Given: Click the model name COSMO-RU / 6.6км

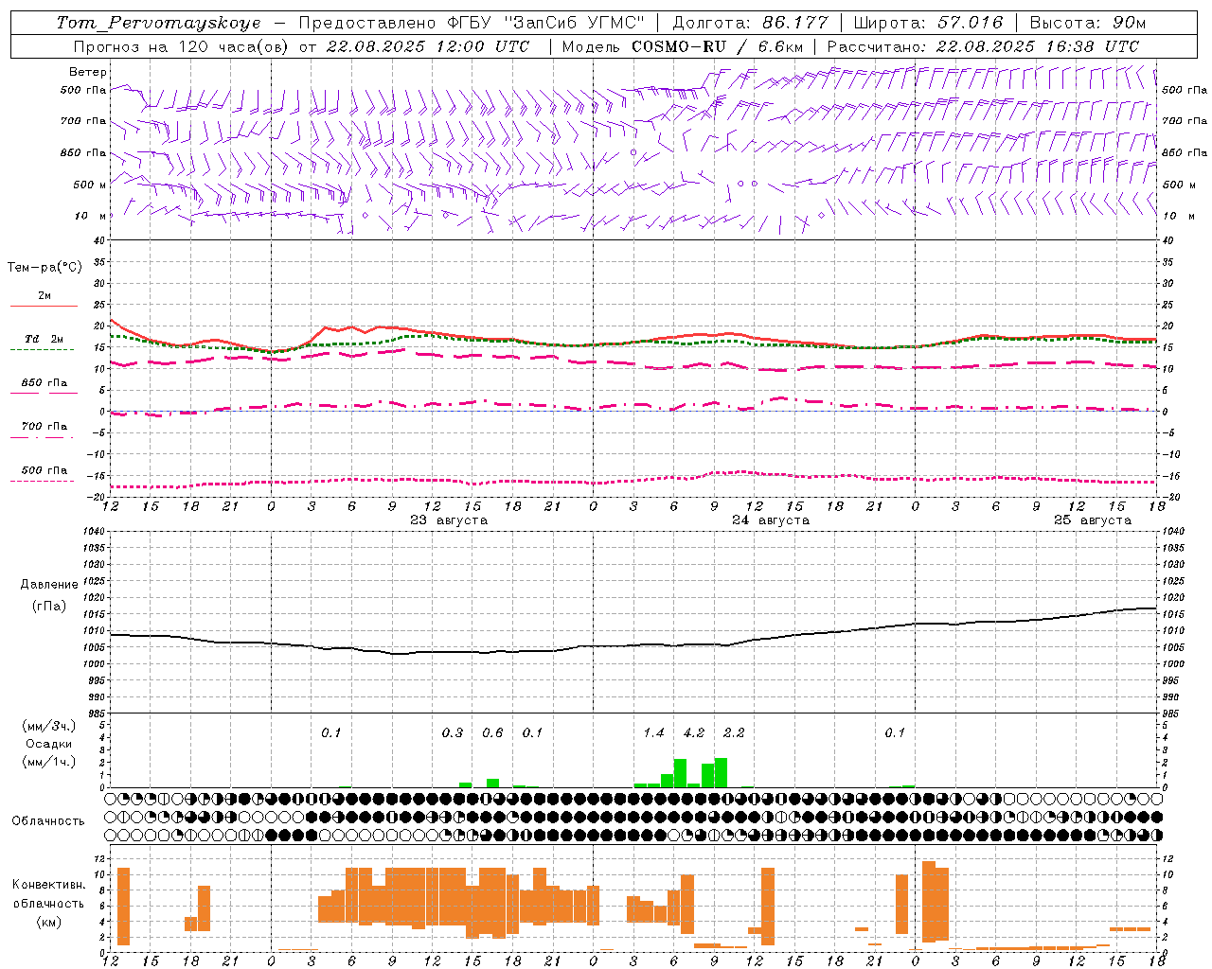Looking at the screenshot, I should pyautogui.click(x=717, y=46).
